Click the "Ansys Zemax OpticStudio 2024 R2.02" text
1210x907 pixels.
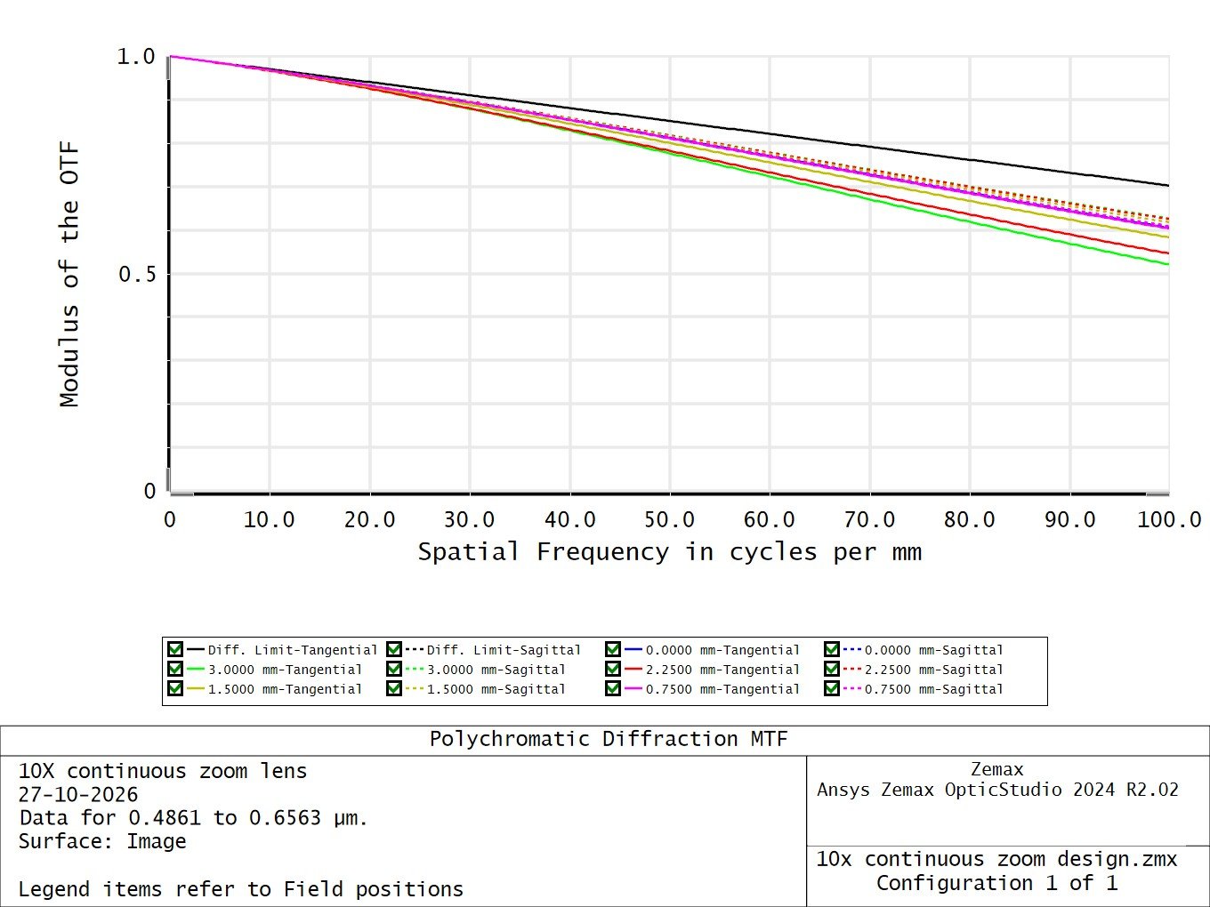[x=997, y=790]
